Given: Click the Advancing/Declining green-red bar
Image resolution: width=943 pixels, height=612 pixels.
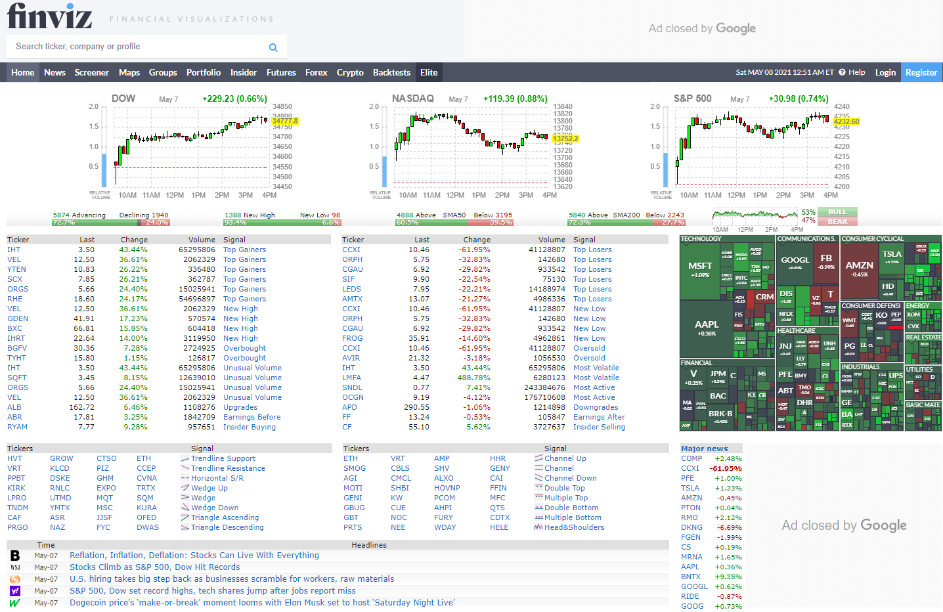Looking at the screenshot, I should pos(111,223).
